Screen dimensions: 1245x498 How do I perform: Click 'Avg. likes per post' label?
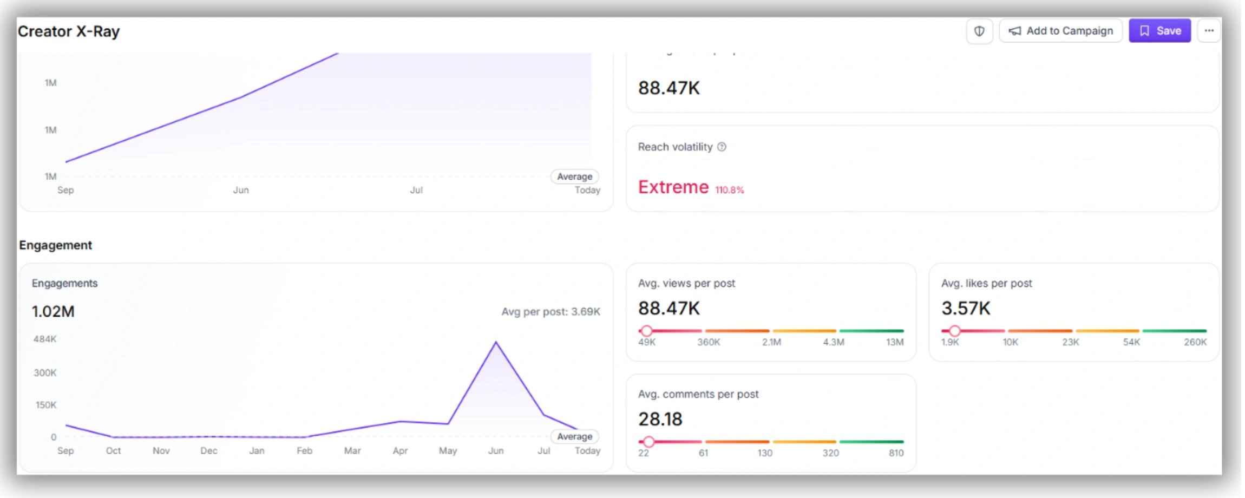(x=986, y=283)
